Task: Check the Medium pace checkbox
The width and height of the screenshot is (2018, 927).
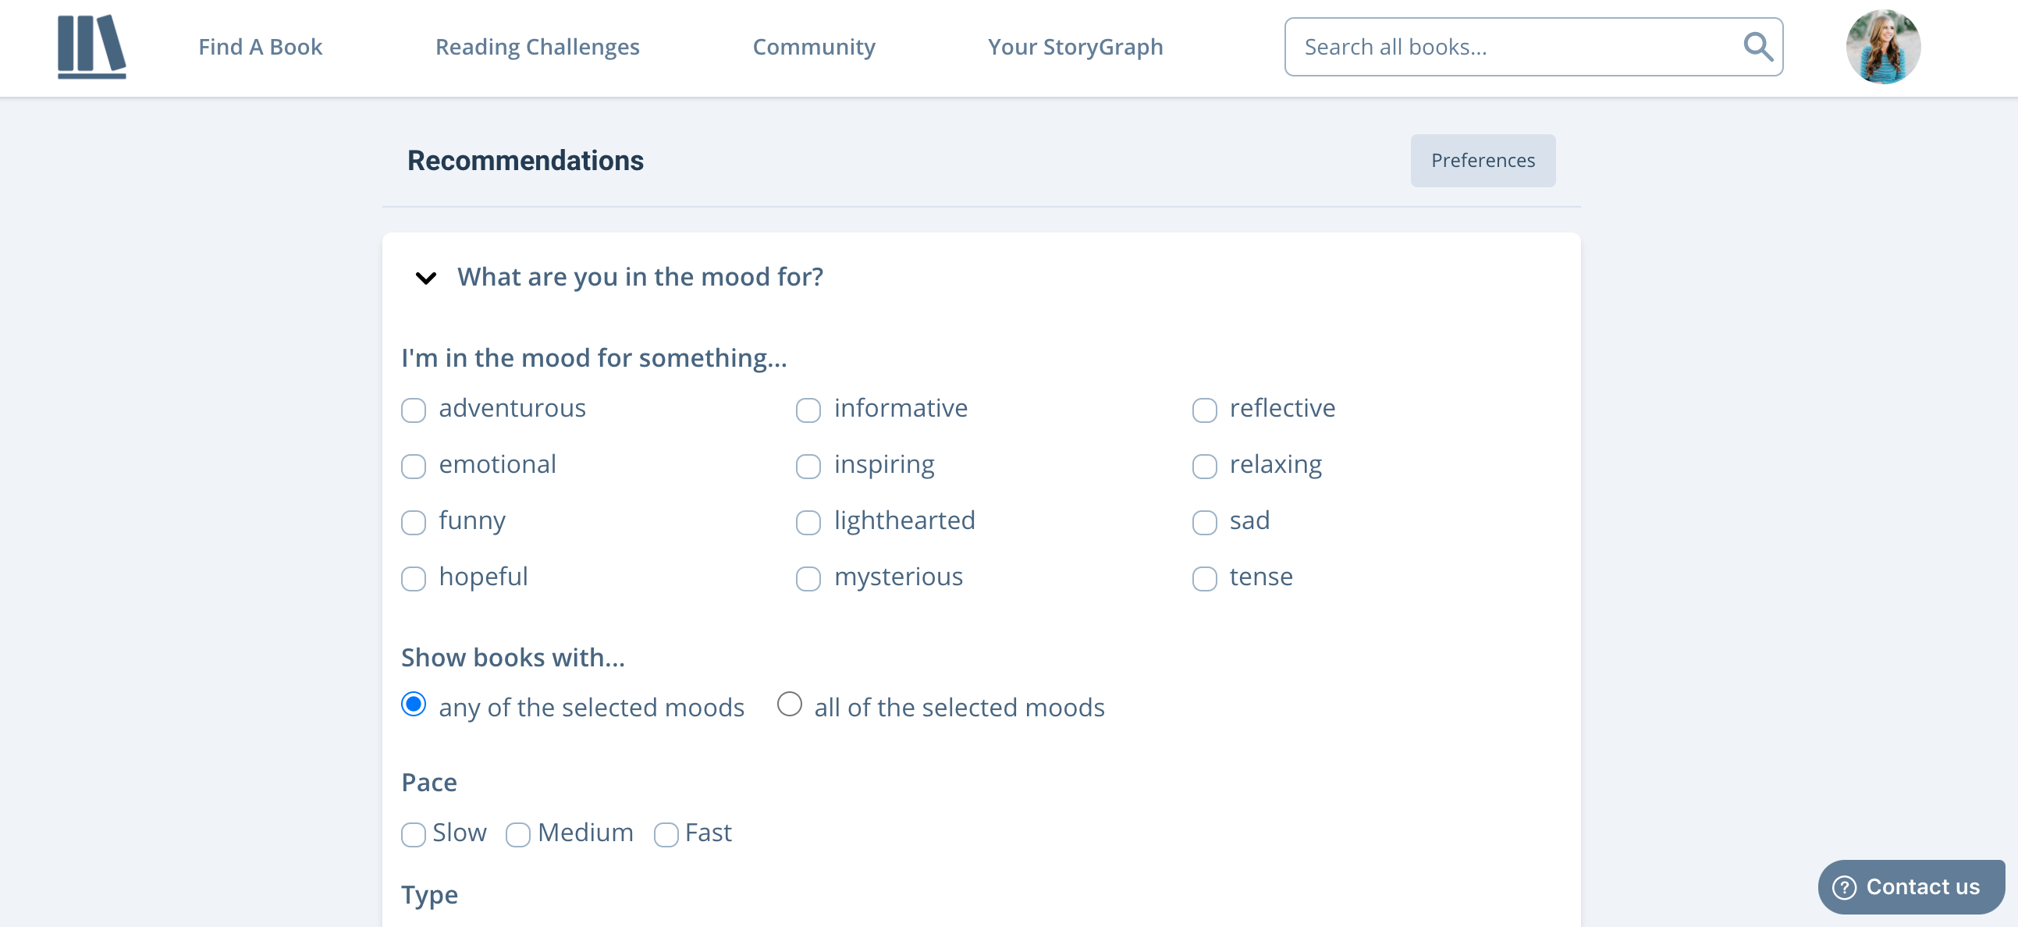Action: (518, 835)
